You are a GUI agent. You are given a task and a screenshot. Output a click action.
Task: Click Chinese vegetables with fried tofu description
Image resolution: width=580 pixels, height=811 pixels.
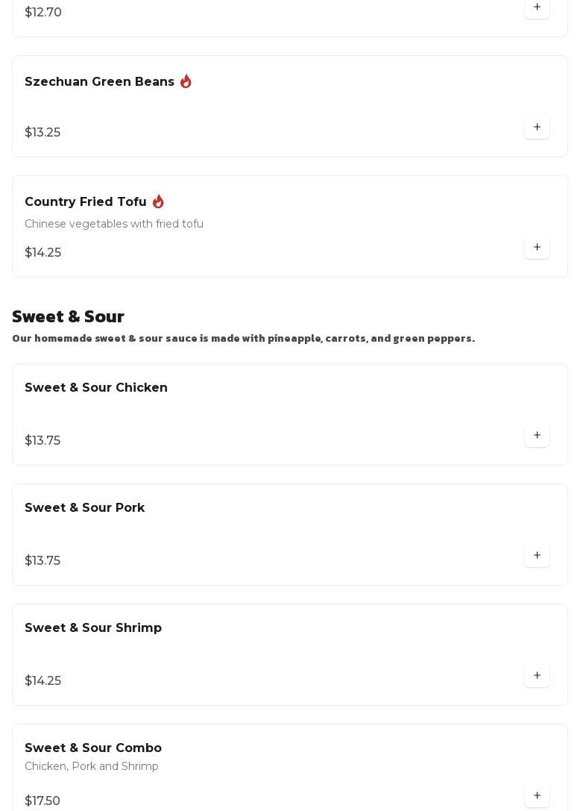[114, 223]
